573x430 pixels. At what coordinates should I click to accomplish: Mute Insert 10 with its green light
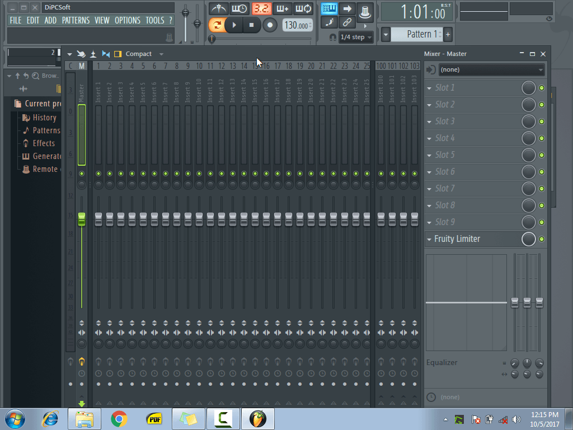(x=199, y=174)
